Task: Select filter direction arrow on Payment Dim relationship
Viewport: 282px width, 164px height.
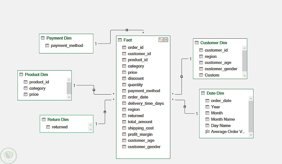Action: coord(127,30)
